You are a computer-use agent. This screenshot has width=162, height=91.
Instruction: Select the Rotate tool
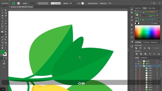pos(2,29)
